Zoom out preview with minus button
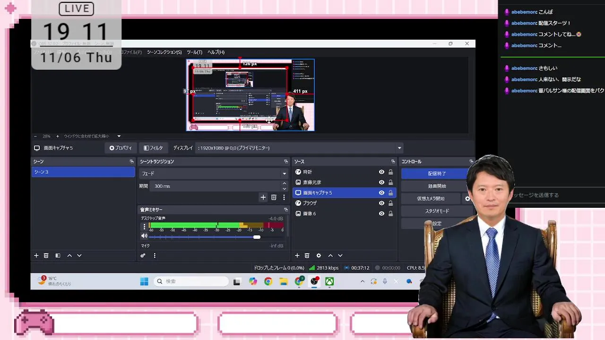The height and width of the screenshot is (340, 605). [35, 136]
